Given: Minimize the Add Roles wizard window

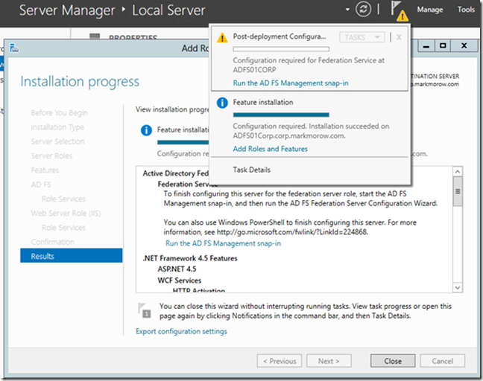Looking at the screenshot, I should (426, 46).
